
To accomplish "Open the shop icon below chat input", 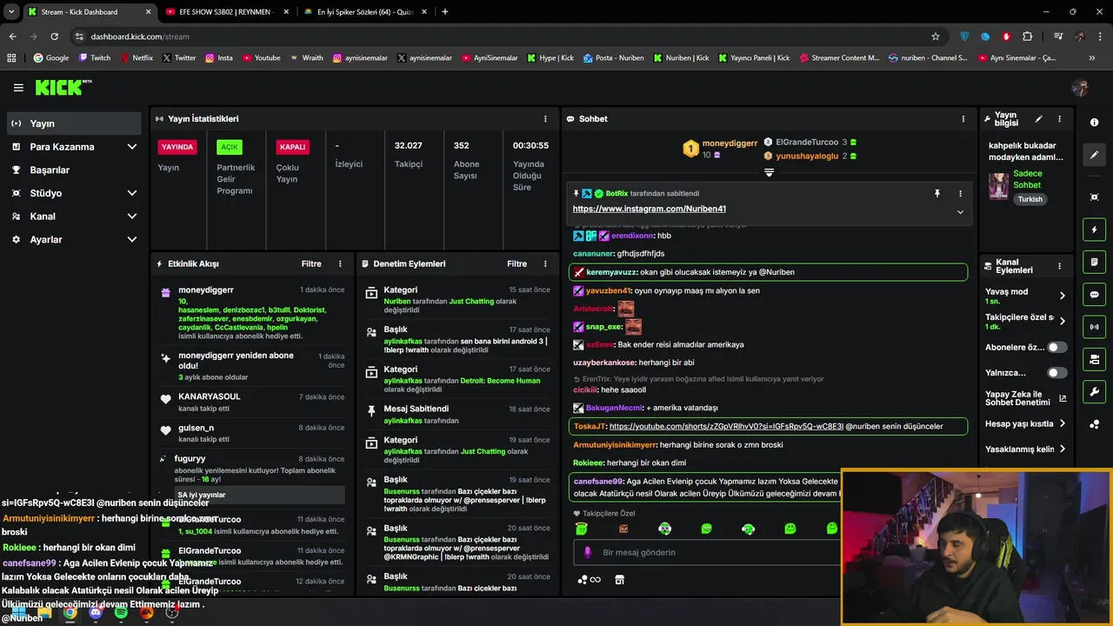I will pyautogui.click(x=619, y=580).
